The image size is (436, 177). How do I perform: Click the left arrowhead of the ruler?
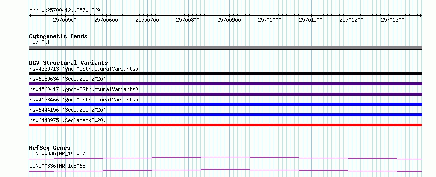point(30,15)
